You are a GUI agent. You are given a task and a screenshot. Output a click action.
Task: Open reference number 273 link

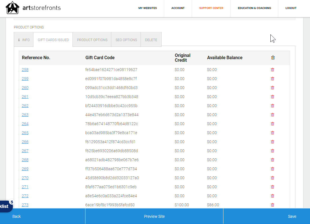pos(25,205)
